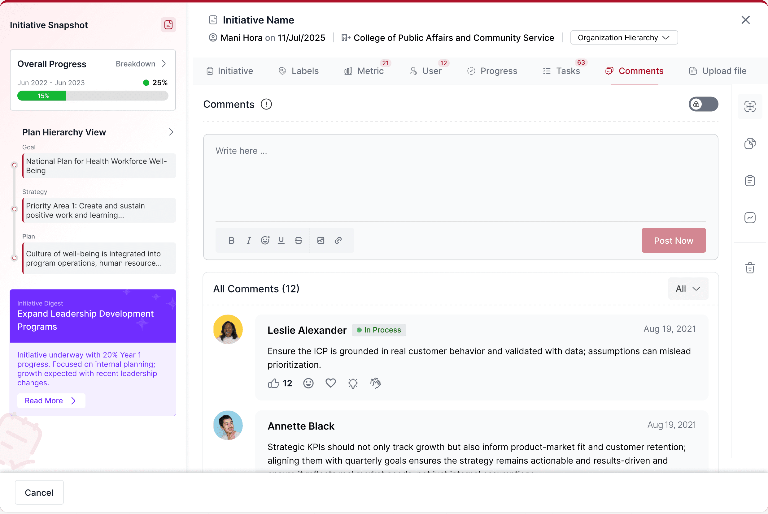Click the Italic formatting icon
Viewport: 768px width, 514px height.
248,240
